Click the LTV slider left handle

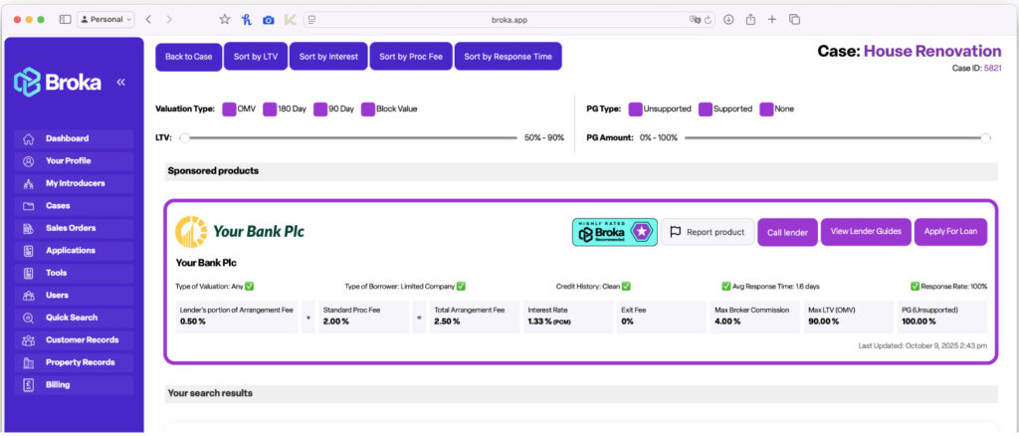point(185,137)
